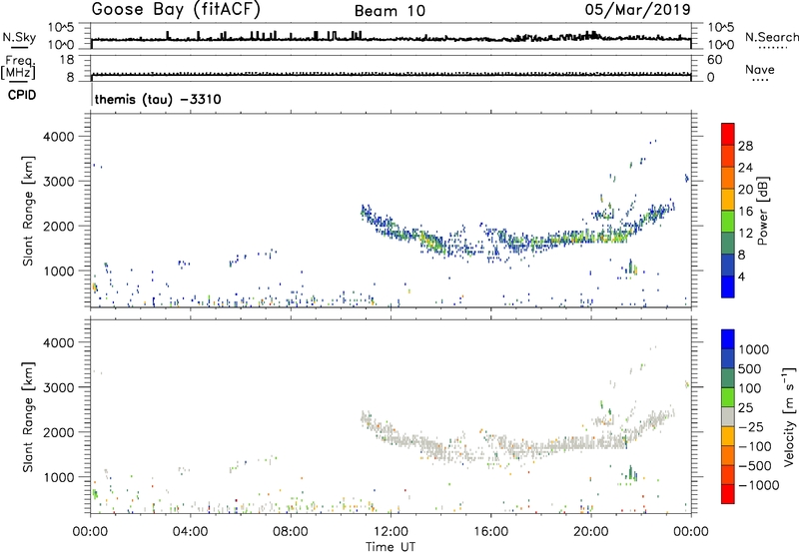Click the CPID row label

tap(22, 95)
